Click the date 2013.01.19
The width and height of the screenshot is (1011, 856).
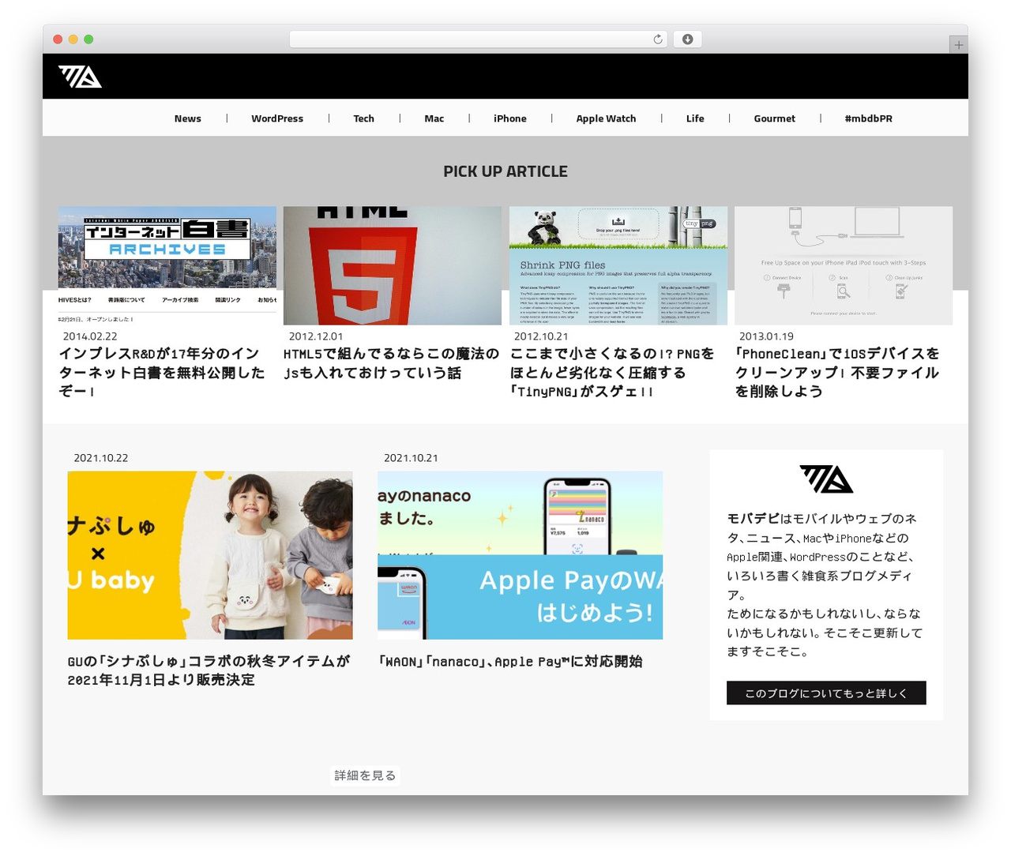point(766,336)
